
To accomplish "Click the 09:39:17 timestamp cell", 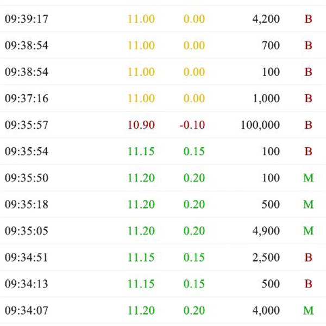I will 27,19.
